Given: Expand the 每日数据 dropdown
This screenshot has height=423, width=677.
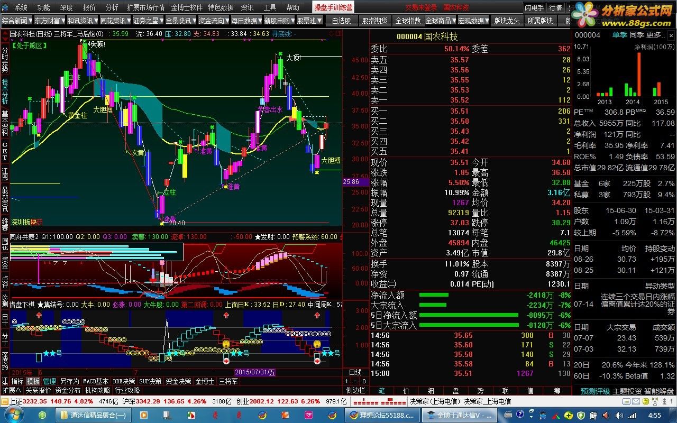Looking at the screenshot, I should point(246,21).
